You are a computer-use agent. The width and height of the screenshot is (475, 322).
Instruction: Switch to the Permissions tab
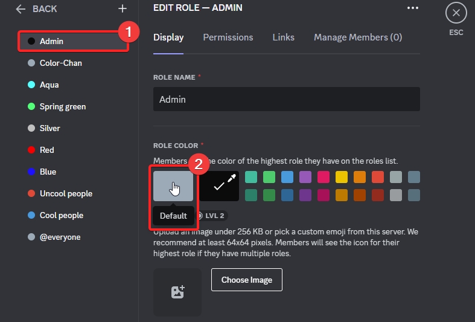[228, 37]
